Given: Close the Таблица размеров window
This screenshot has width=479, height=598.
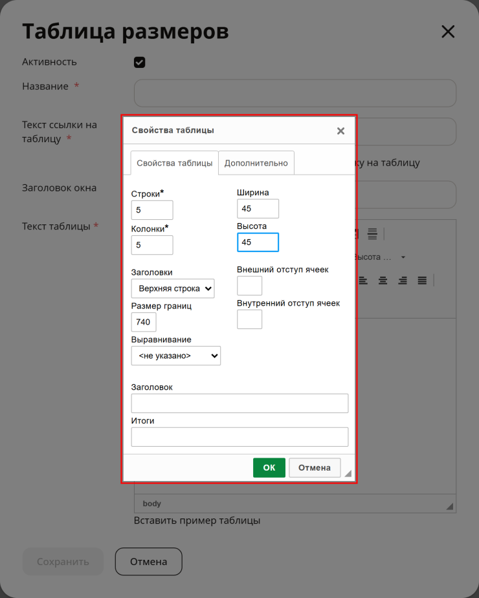Looking at the screenshot, I should [x=448, y=32].
